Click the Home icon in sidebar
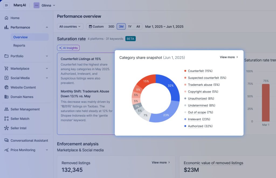The width and height of the screenshot is (276, 178). click(x=6, y=18)
